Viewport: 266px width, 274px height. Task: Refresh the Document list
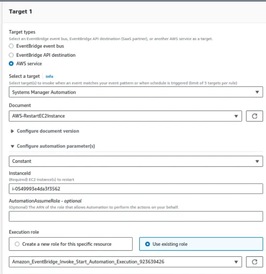254,116
